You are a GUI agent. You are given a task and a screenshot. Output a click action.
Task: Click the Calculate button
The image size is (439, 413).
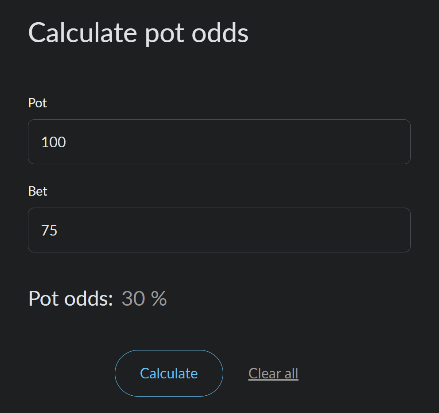point(169,373)
